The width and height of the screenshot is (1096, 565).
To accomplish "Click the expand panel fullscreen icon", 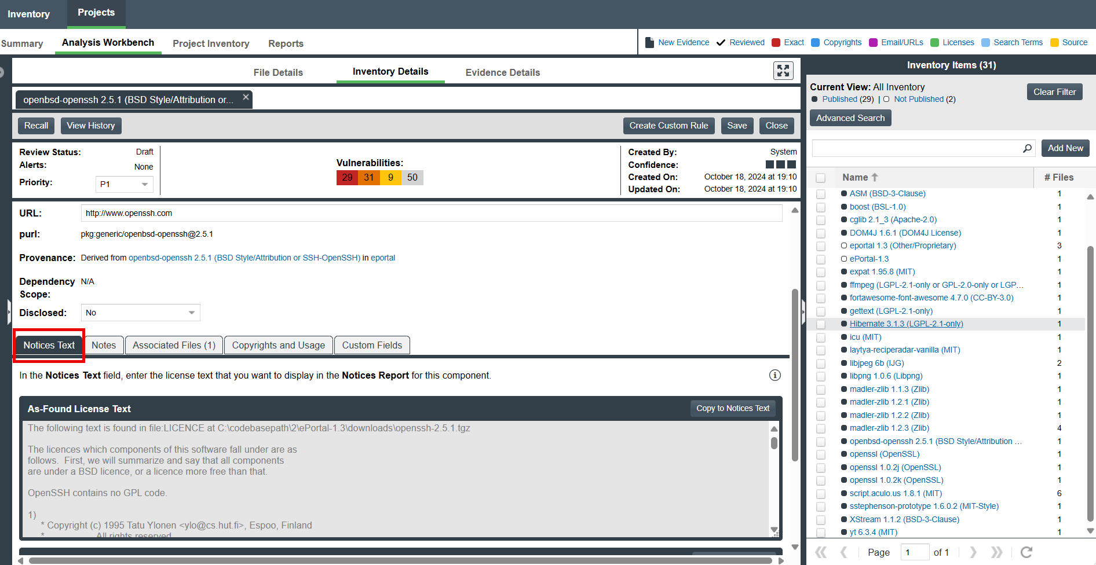I will pos(783,71).
